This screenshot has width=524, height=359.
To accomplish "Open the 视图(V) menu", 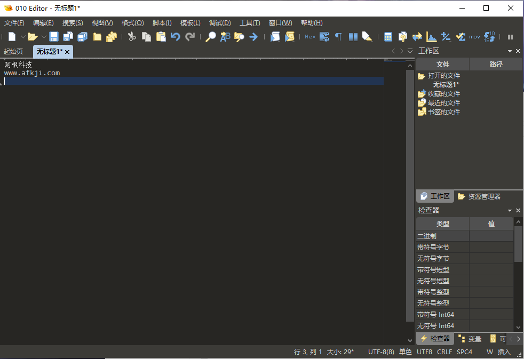I will (x=102, y=23).
